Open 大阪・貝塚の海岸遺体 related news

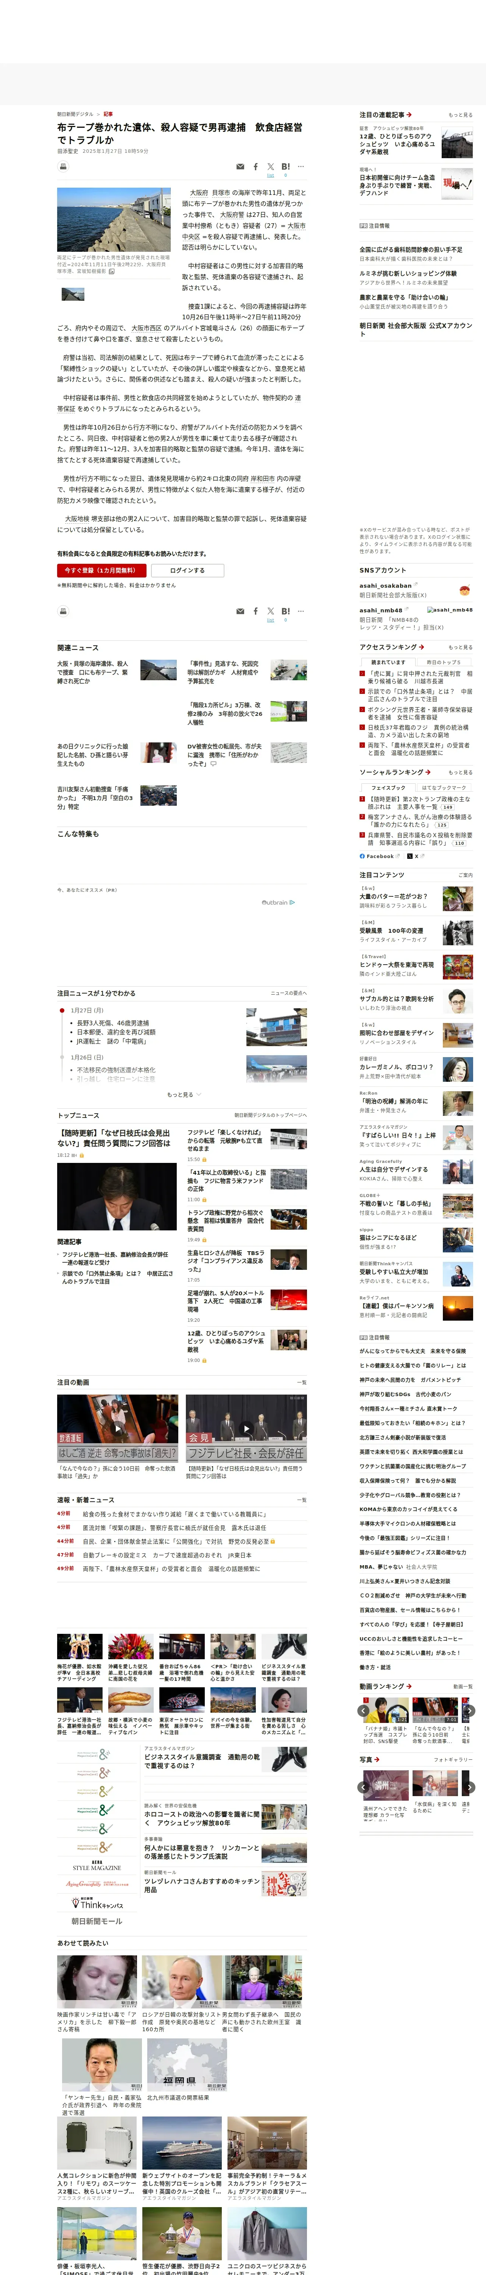tap(93, 672)
